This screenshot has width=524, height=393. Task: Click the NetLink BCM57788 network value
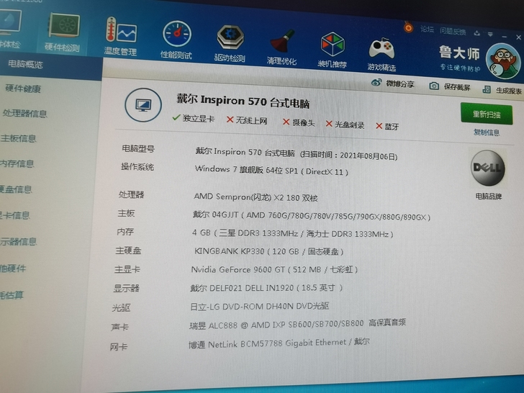coord(279,343)
